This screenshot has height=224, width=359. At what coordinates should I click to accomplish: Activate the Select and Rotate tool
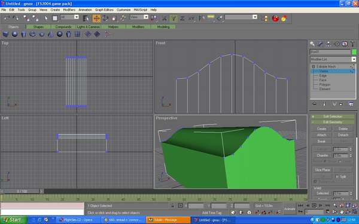pos(105,19)
